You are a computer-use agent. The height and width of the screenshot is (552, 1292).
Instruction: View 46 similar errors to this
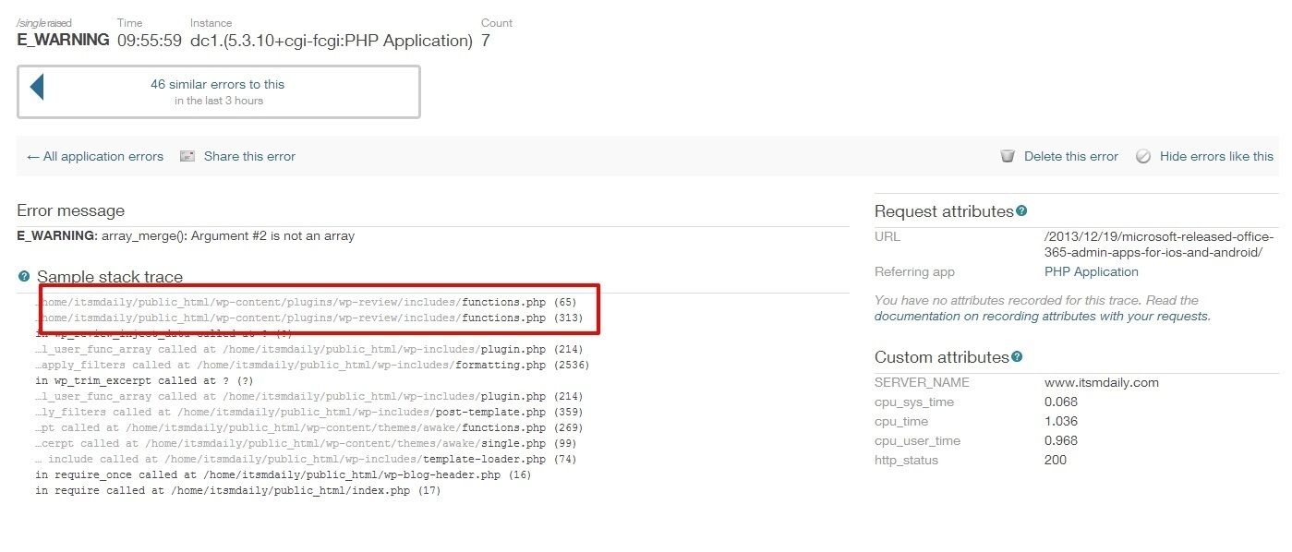tap(218, 84)
